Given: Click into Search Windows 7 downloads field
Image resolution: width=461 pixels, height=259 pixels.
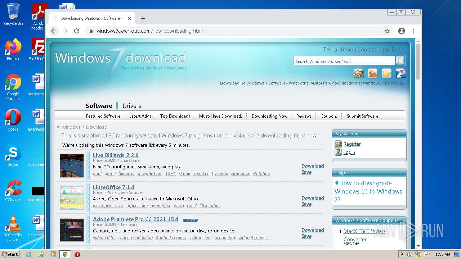Looking at the screenshot, I should click(x=344, y=61).
